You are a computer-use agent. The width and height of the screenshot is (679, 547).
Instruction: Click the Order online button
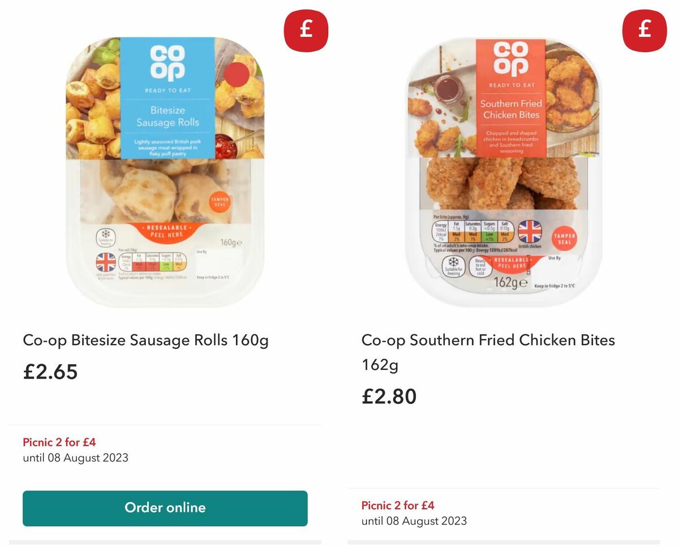coord(165,508)
